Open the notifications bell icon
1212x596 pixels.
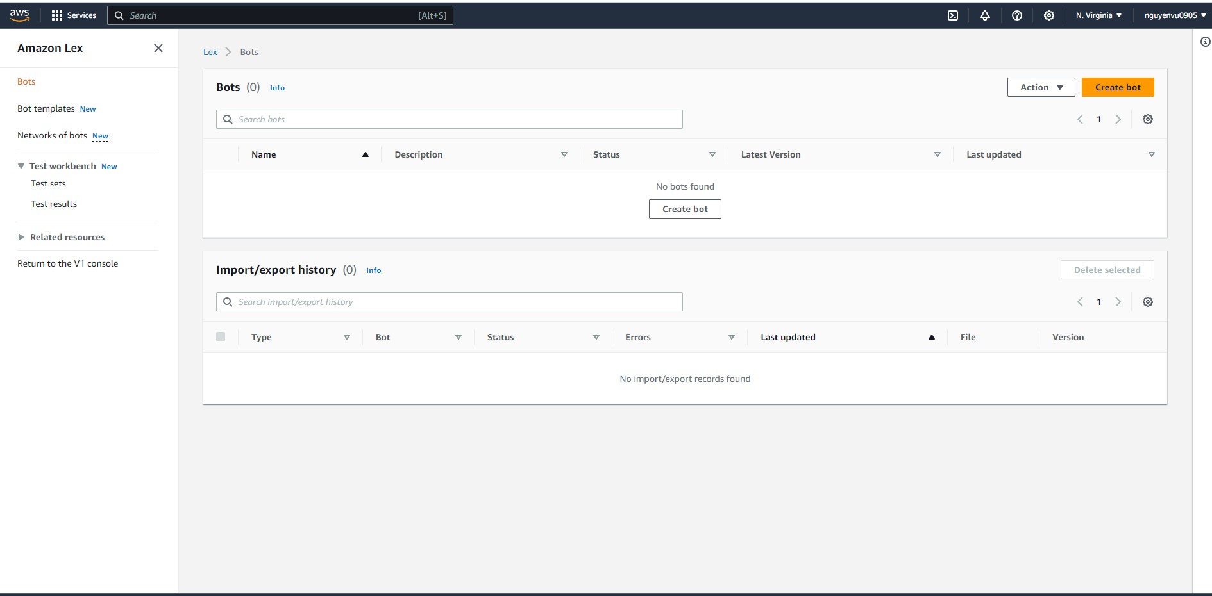985,15
